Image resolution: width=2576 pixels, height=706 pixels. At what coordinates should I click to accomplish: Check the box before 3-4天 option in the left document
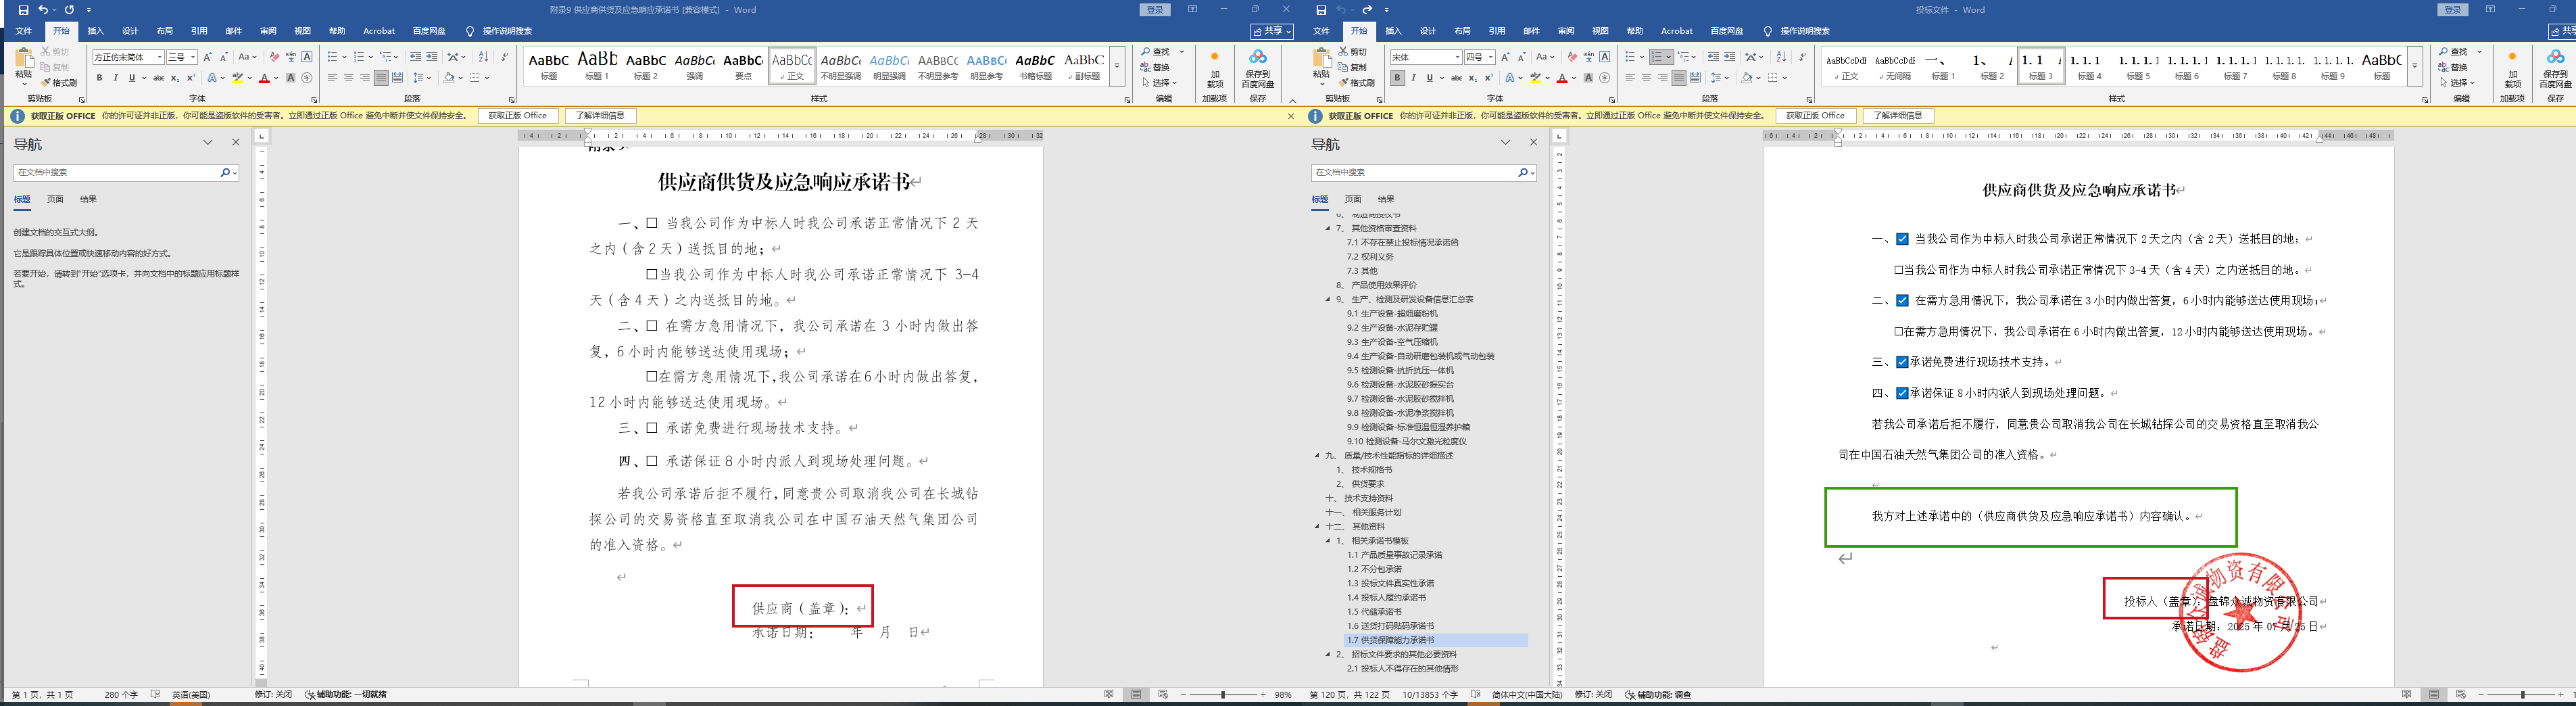(x=652, y=274)
